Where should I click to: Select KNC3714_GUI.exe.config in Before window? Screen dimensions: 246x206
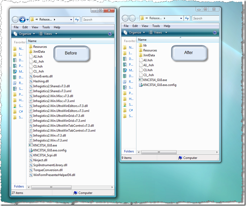click(x=48, y=150)
